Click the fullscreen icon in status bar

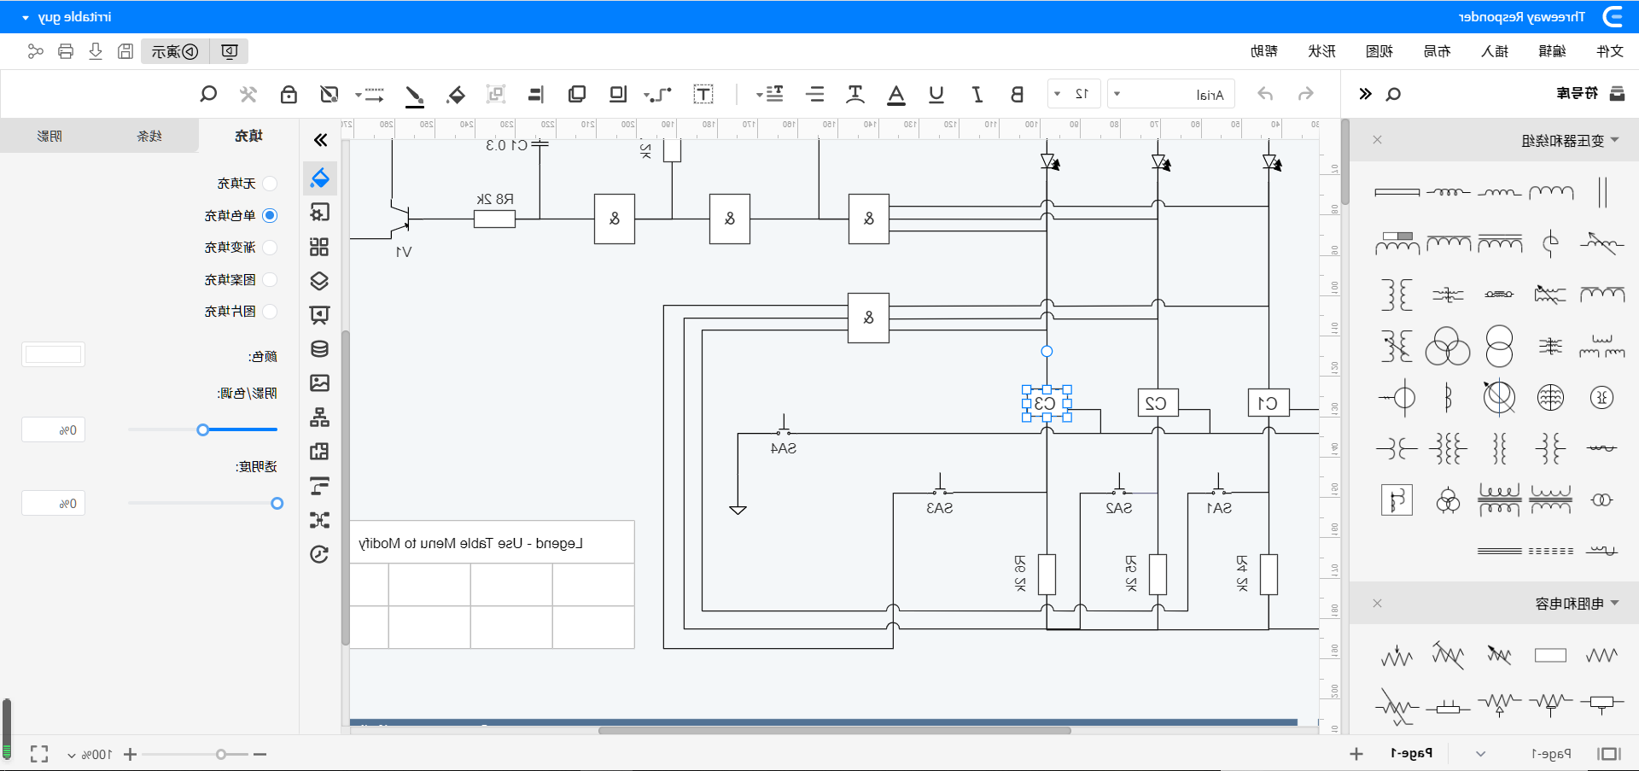[39, 754]
